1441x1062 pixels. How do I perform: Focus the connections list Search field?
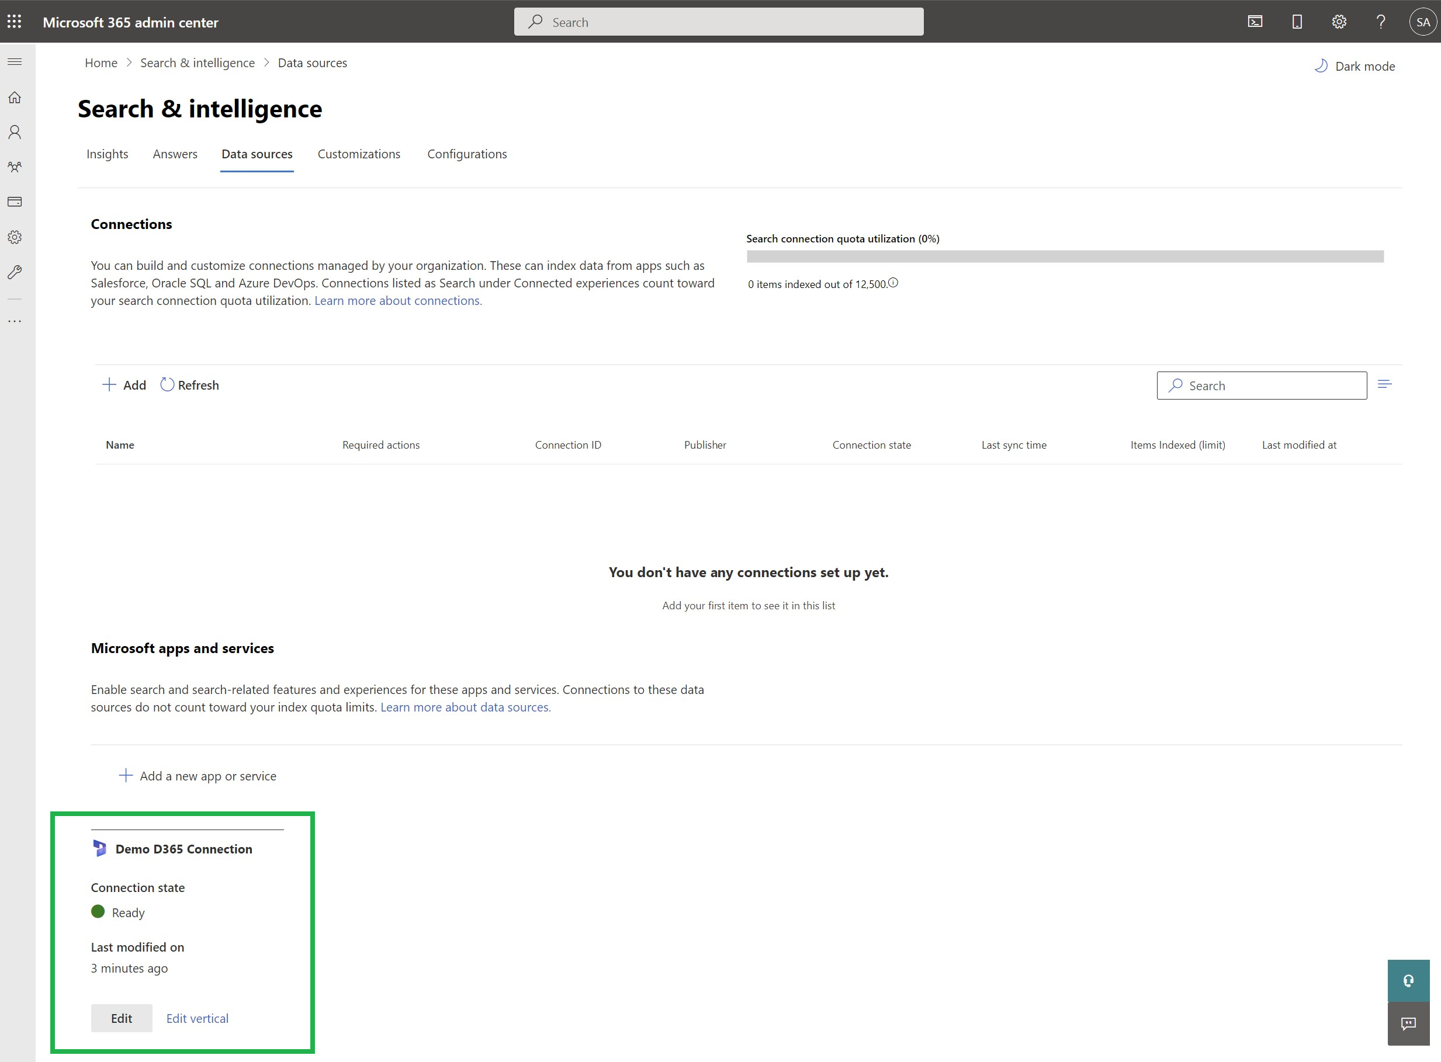(x=1262, y=386)
